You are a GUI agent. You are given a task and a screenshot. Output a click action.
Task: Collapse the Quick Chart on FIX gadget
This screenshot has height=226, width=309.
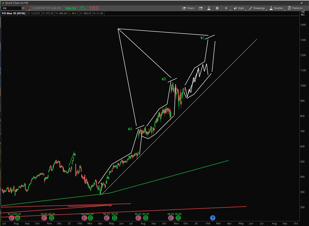coord(3,3)
